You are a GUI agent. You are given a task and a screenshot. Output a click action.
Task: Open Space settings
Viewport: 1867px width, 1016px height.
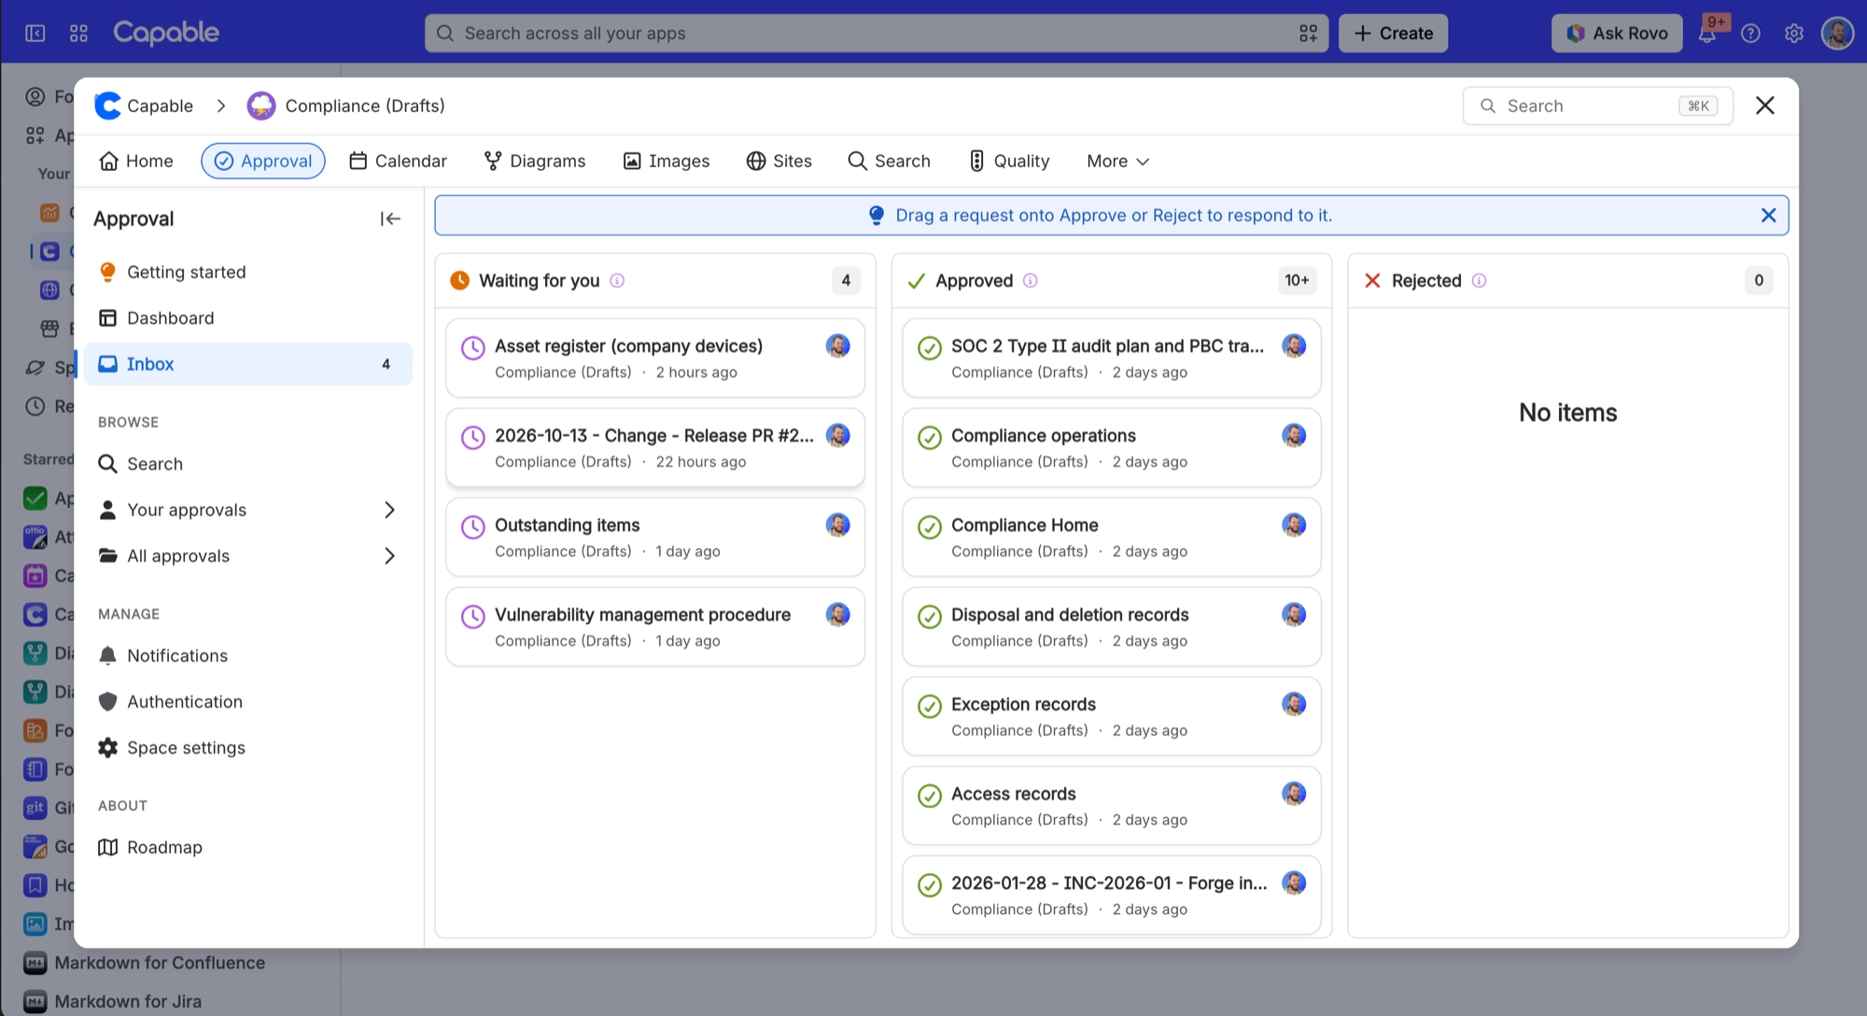tap(248, 748)
